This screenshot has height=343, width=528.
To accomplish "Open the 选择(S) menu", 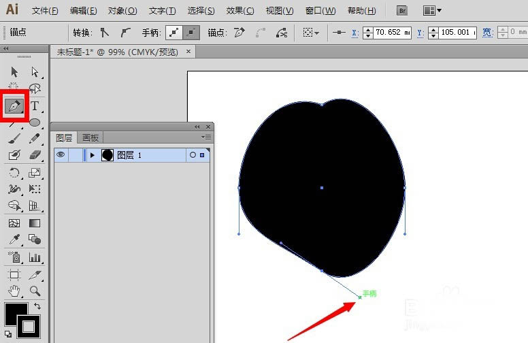I will [201, 11].
